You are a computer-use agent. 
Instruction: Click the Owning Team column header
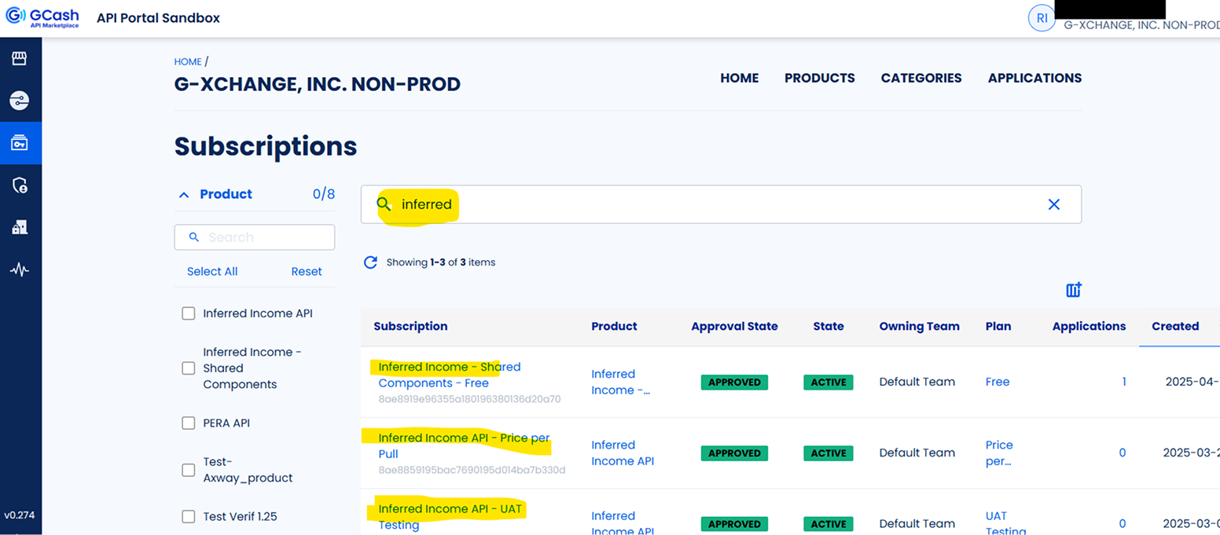point(920,326)
